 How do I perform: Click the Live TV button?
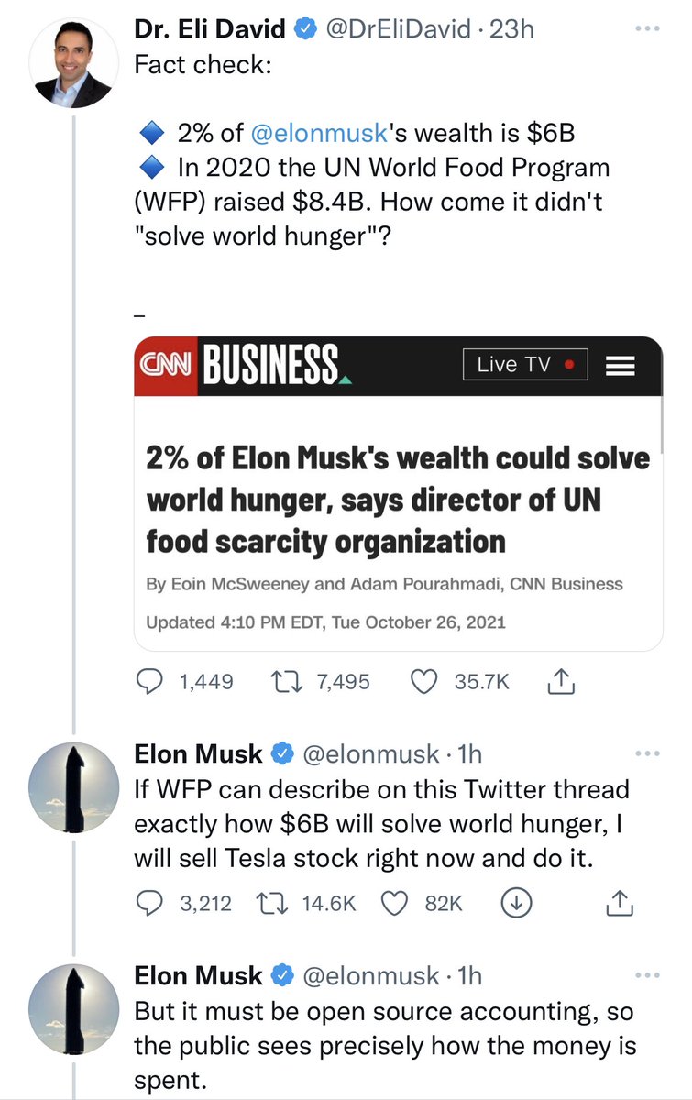tap(525, 365)
